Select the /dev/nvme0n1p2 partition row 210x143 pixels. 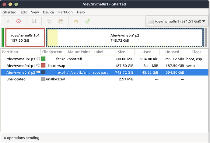pos(104,72)
